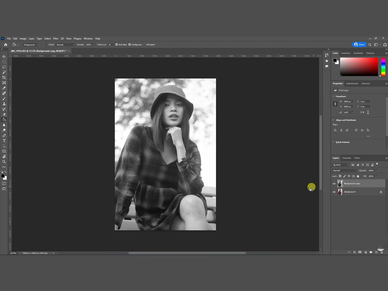The image size is (388, 291).
Task: Hide the Background copy layer
Action: pyautogui.click(x=334, y=183)
